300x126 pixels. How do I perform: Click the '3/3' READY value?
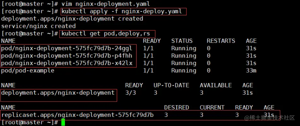pyautogui.click(x=131, y=93)
